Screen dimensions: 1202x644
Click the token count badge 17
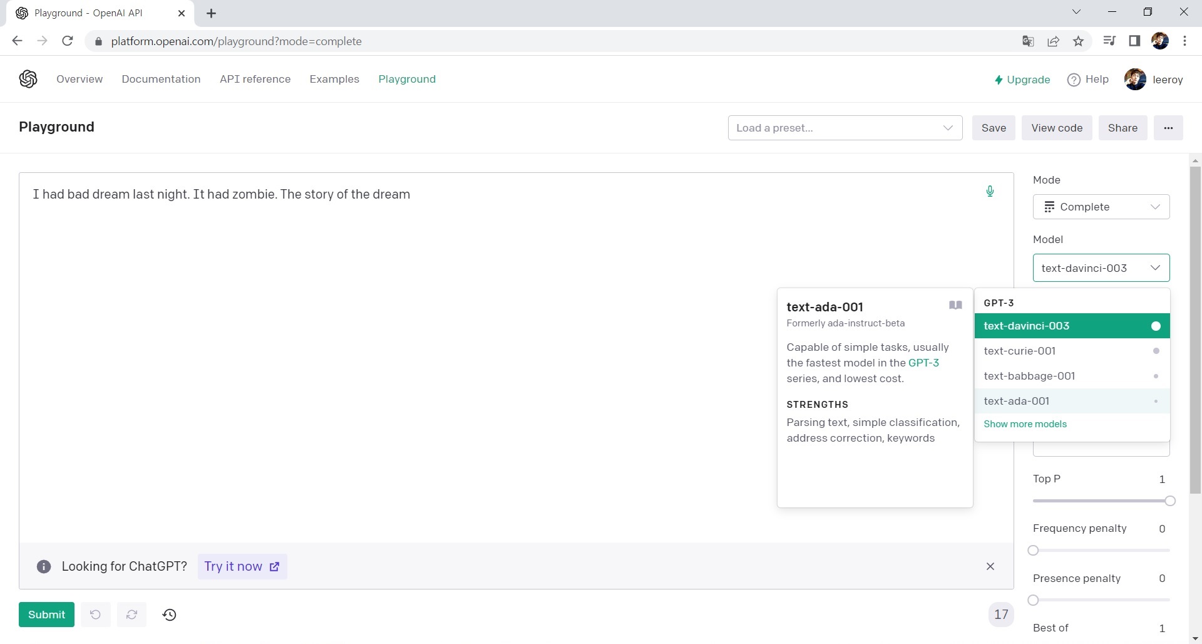pyautogui.click(x=1001, y=615)
